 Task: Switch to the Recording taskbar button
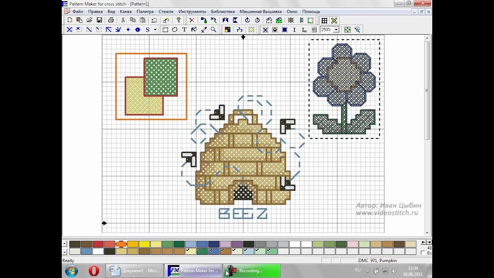[252, 271]
